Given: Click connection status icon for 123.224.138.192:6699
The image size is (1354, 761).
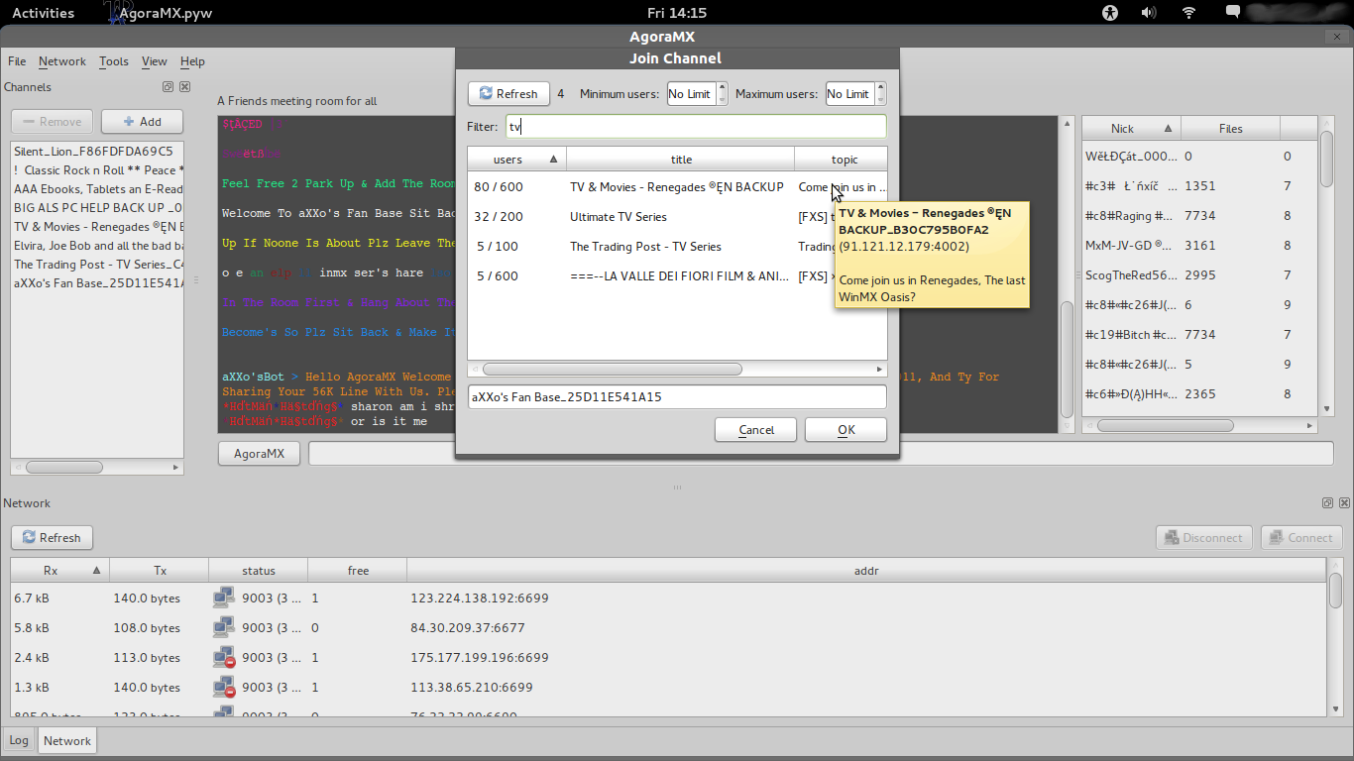Looking at the screenshot, I should (223, 598).
